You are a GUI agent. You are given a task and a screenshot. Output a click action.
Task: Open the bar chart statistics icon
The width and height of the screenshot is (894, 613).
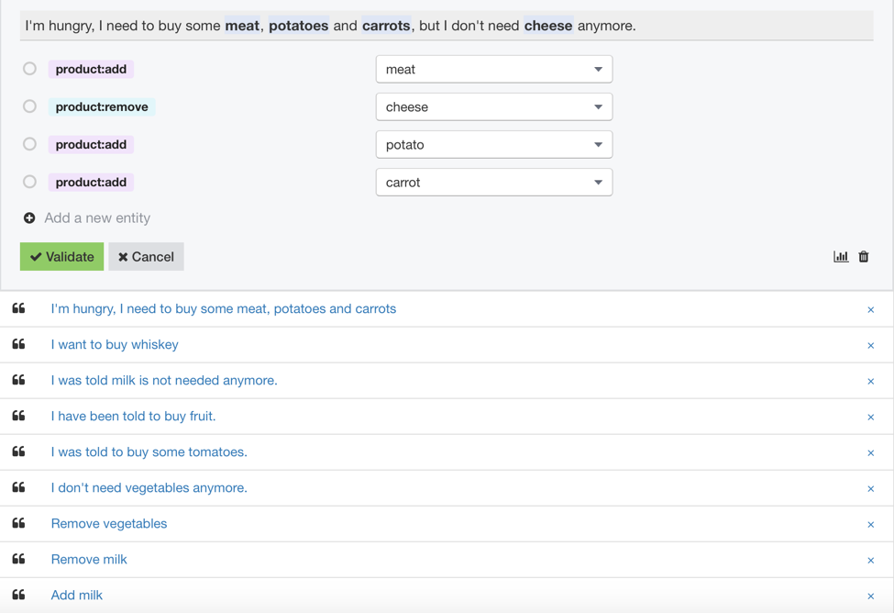click(x=840, y=257)
